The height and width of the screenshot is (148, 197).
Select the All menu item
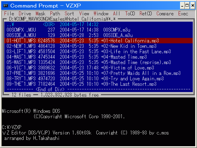[x=117, y=14]
